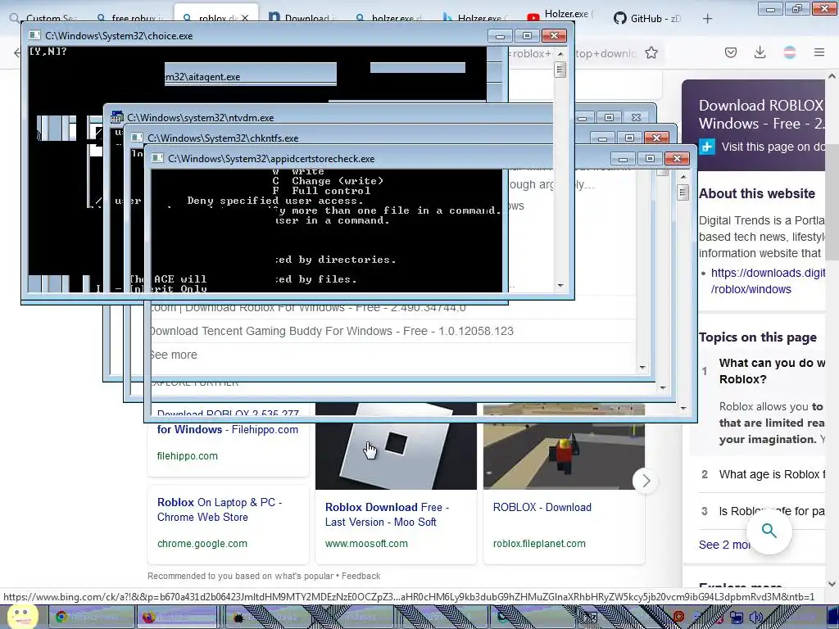Click the blue plus icon beside Visit this page
The width and height of the screenshot is (839, 629).
[x=707, y=147]
